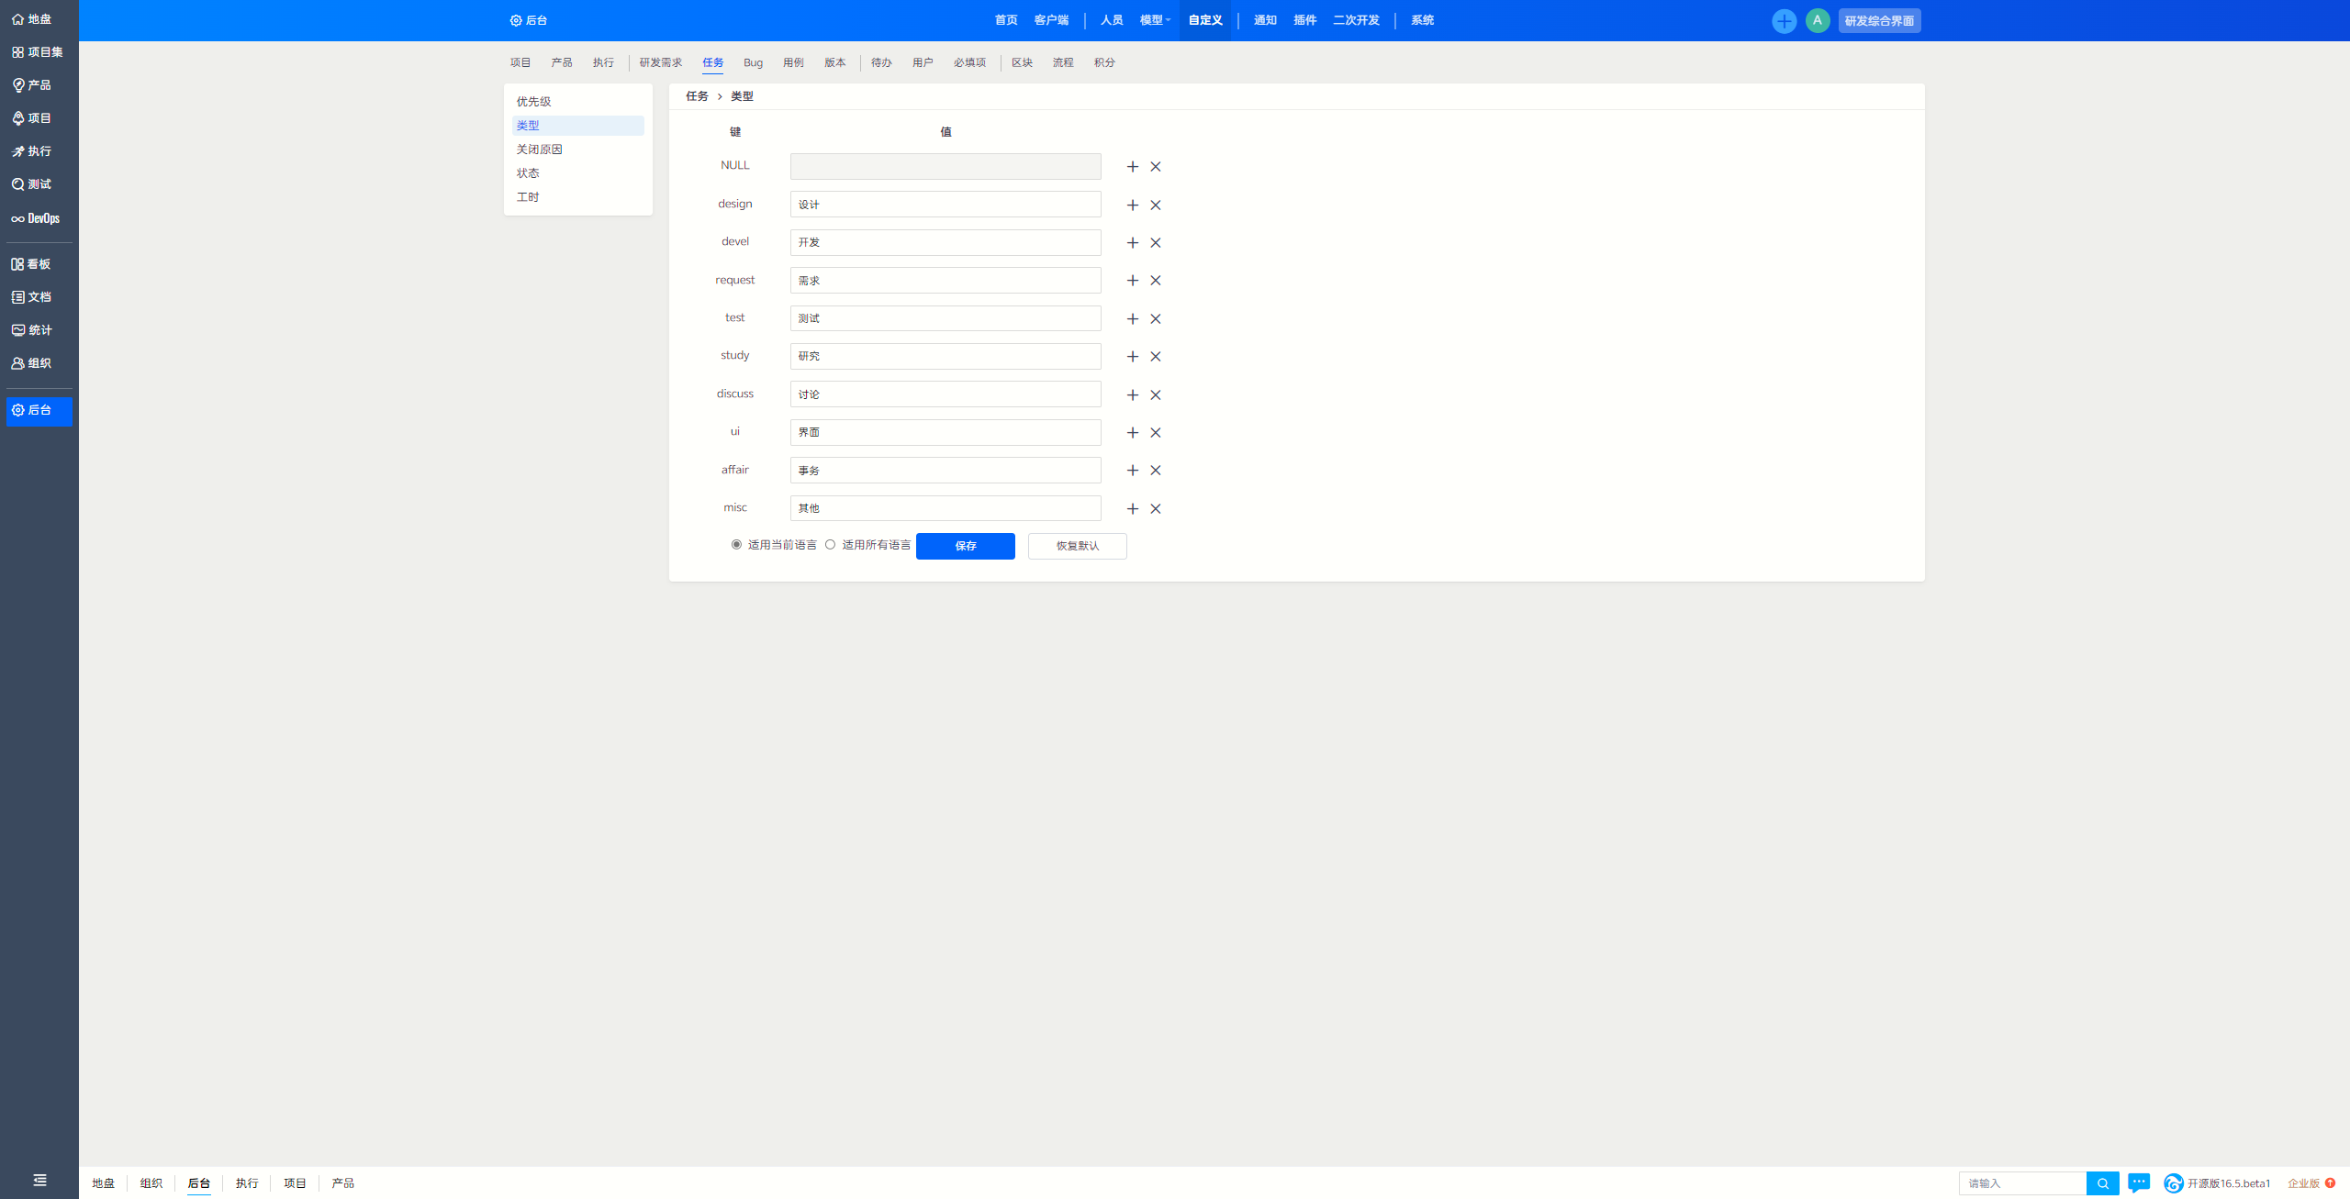Select 适用所有语言 radio button
2350x1199 pixels.
click(x=830, y=545)
